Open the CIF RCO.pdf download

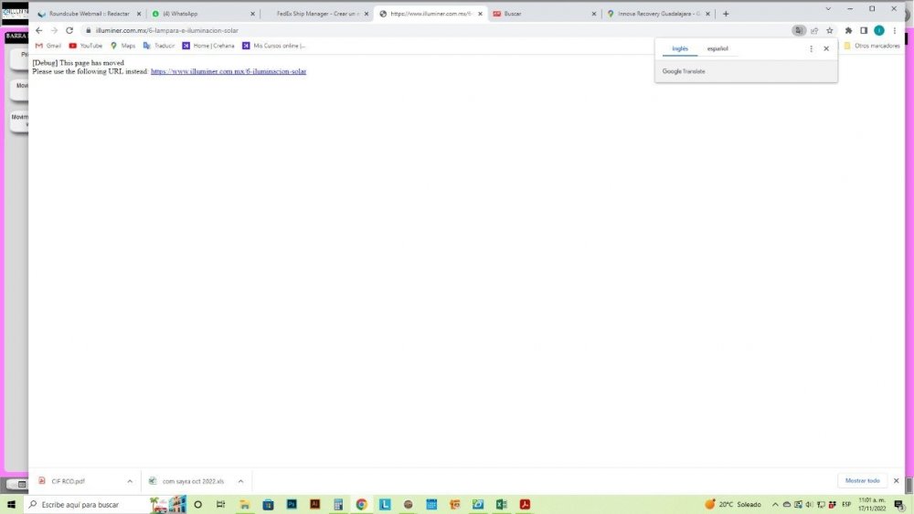tap(69, 481)
